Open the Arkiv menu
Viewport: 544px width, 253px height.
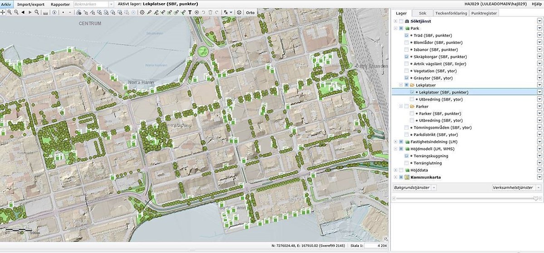[x=6, y=4]
